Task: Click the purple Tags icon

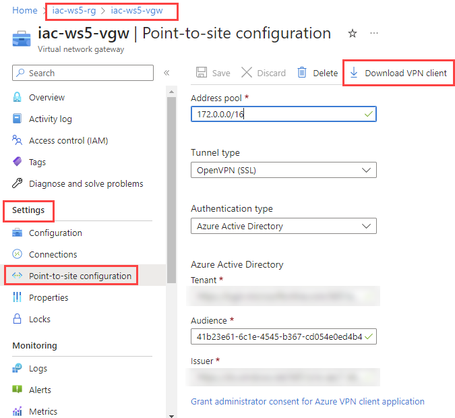Action: click(x=17, y=161)
